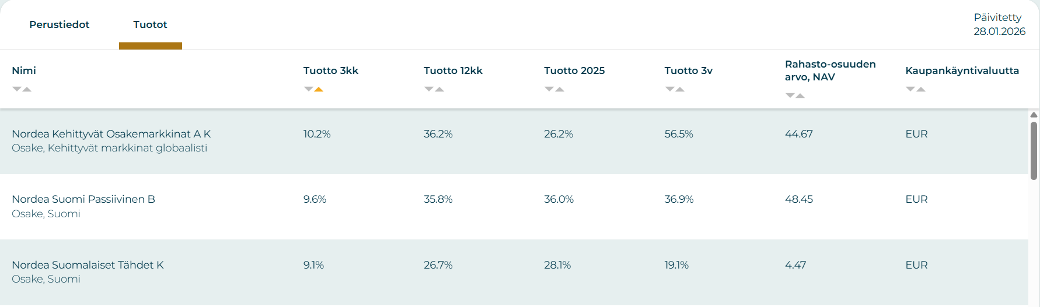Image resolution: width=1040 pixels, height=307 pixels.
Task: Sort Tuotto 3kk descending with down arrow
Action: (x=309, y=89)
